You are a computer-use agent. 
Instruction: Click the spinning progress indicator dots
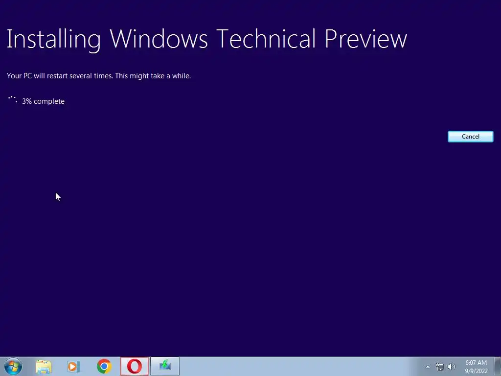click(x=12, y=99)
